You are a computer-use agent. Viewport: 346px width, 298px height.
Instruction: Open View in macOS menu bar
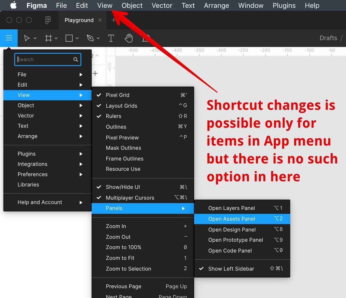click(x=105, y=5)
